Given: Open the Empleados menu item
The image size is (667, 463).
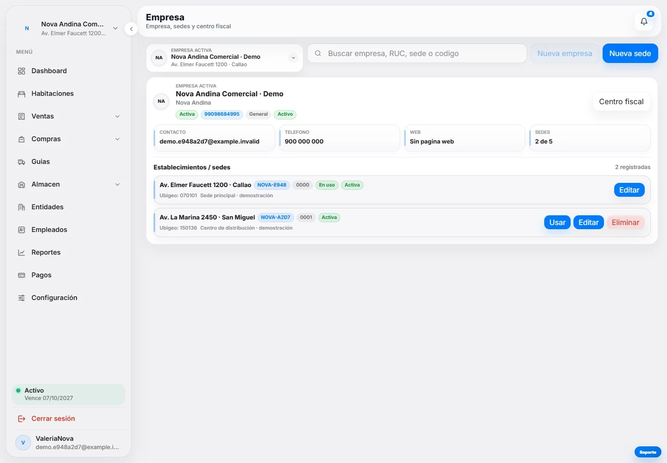Looking at the screenshot, I should click(69, 230).
